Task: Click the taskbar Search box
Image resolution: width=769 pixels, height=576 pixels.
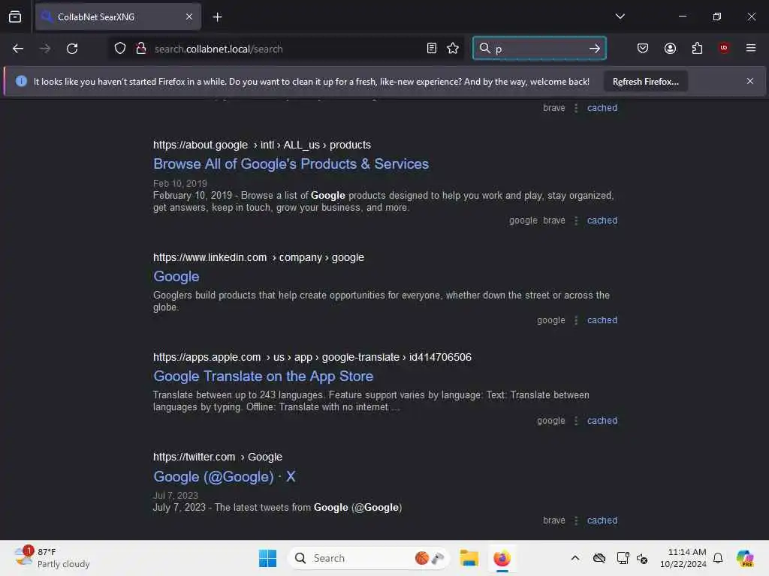Action: [368, 558]
